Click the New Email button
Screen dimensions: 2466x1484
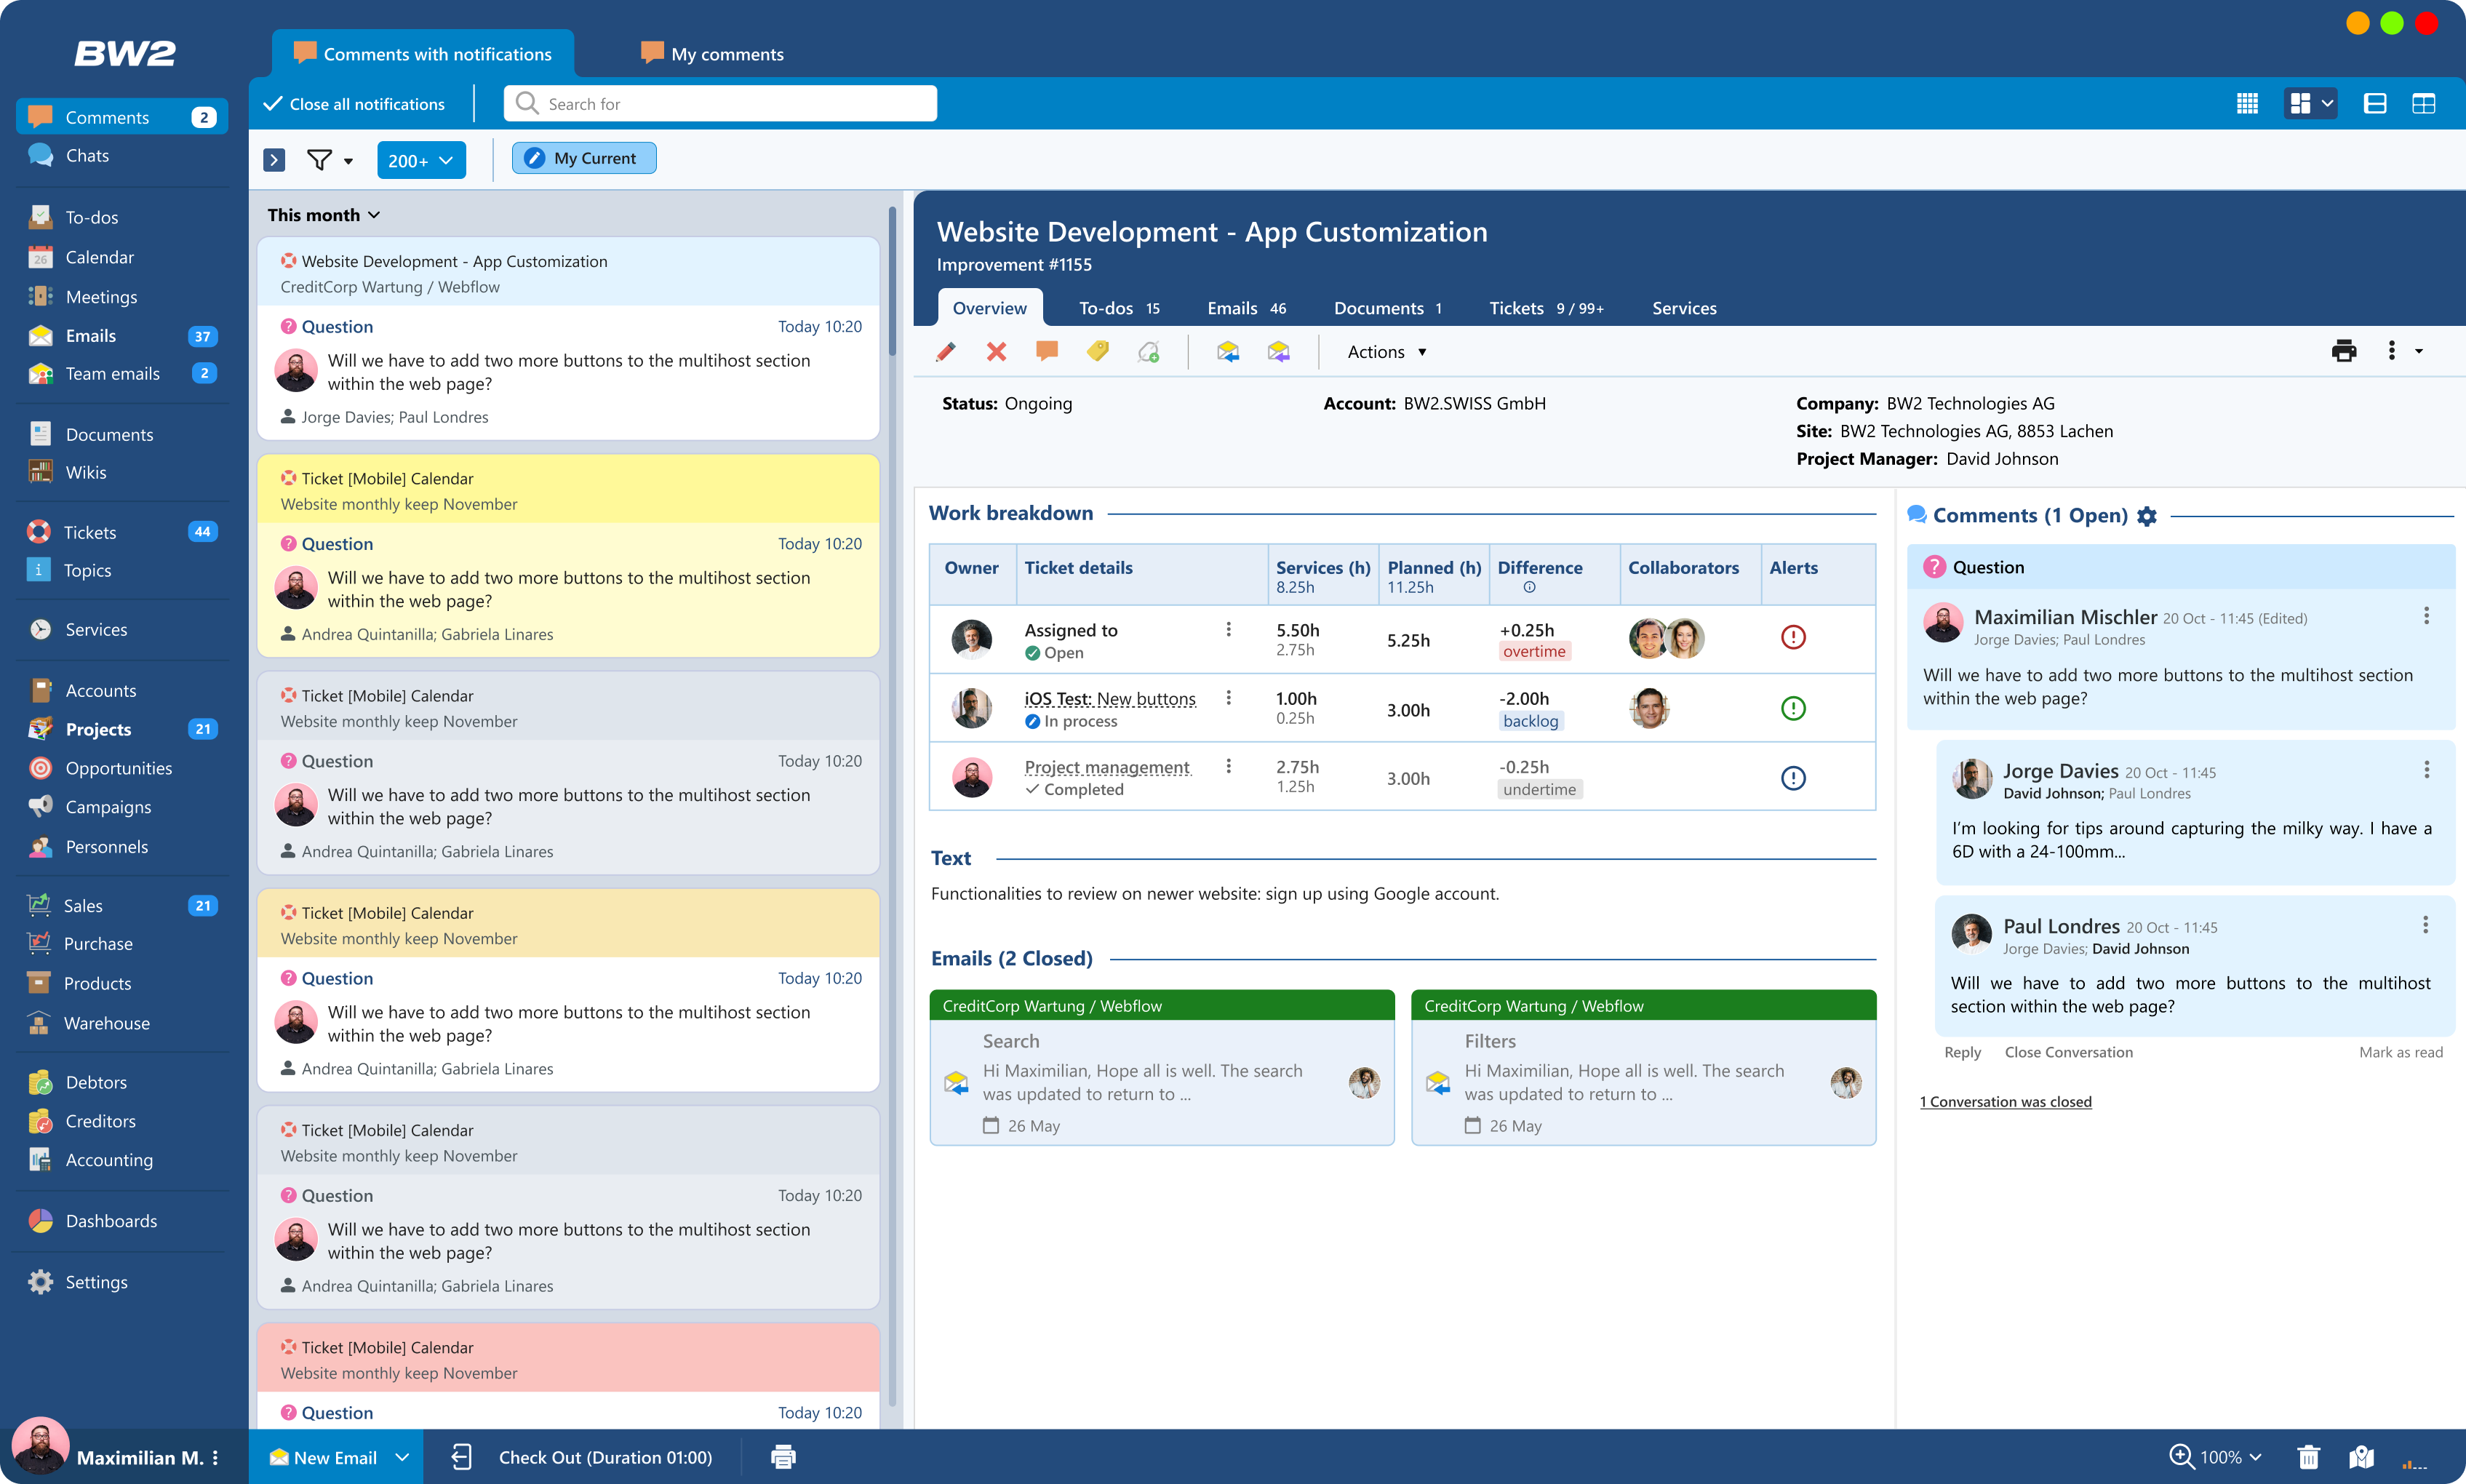322,1457
